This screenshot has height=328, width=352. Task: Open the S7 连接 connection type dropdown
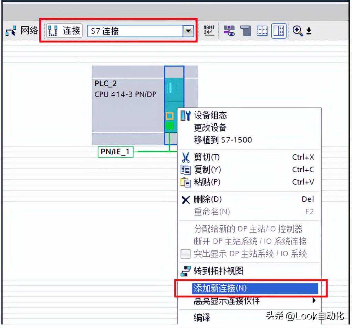pos(188,31)
